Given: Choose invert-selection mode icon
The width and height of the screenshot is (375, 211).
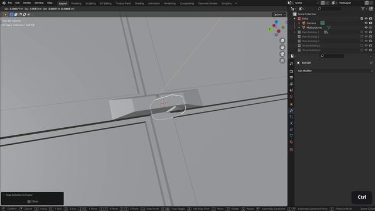Looking at the screenshot, I should point(25,15).
